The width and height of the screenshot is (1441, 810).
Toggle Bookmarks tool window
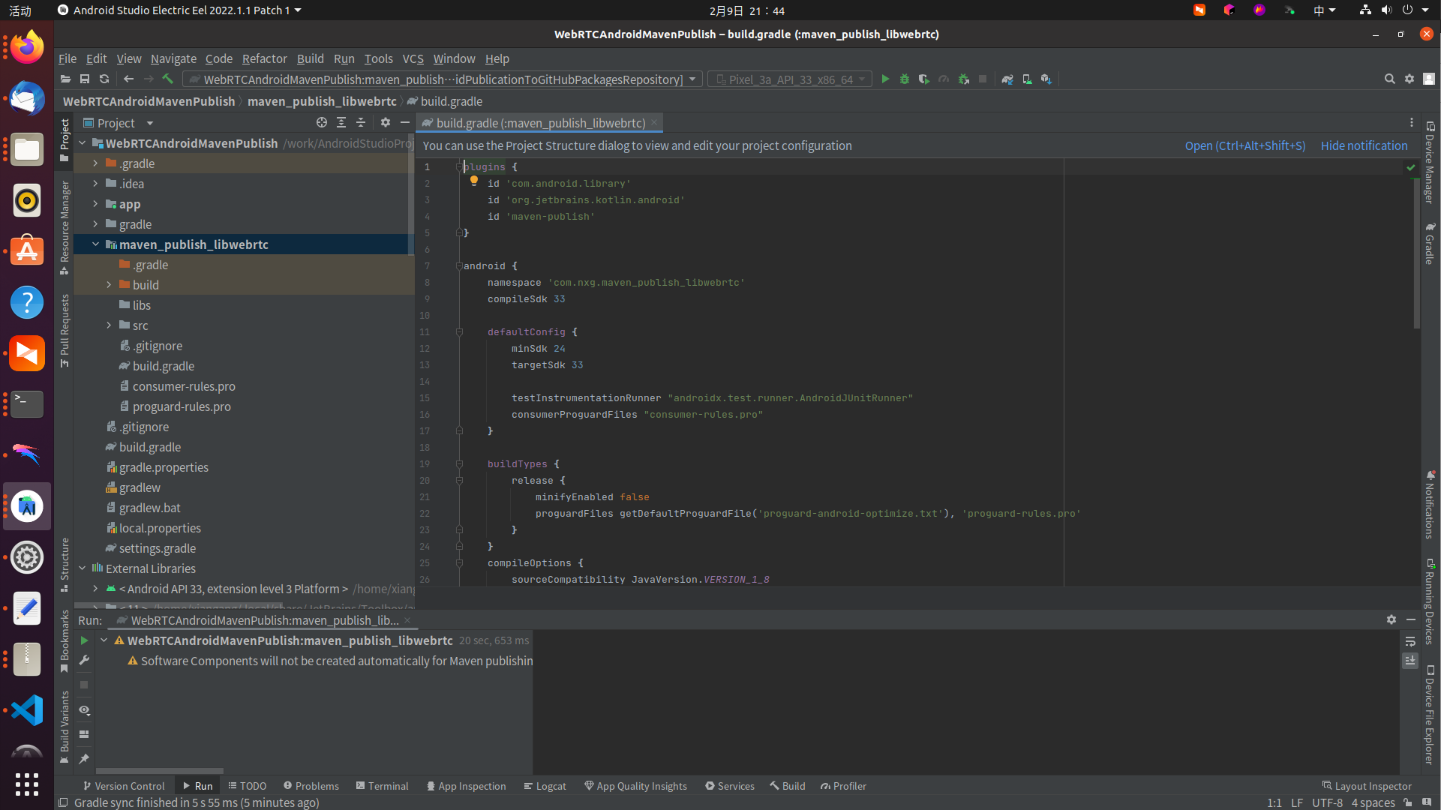tap(65, 641)
